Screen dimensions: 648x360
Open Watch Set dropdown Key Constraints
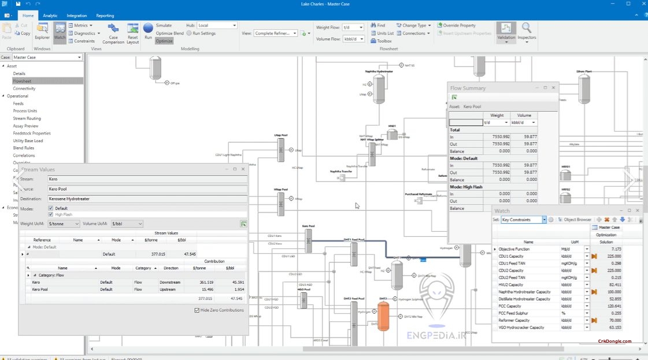[524, 220]
